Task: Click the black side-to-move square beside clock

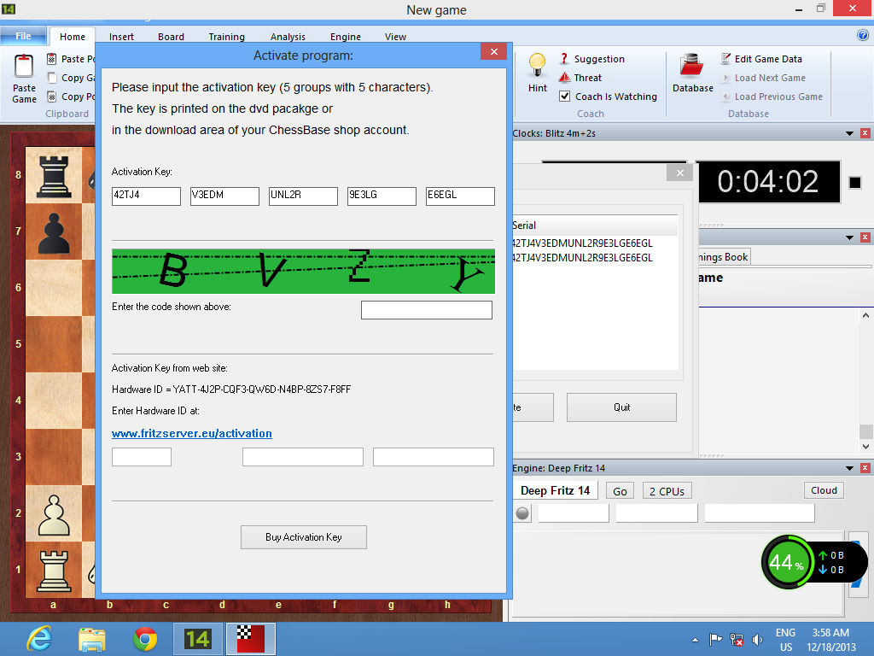Action: pos(854,183)
